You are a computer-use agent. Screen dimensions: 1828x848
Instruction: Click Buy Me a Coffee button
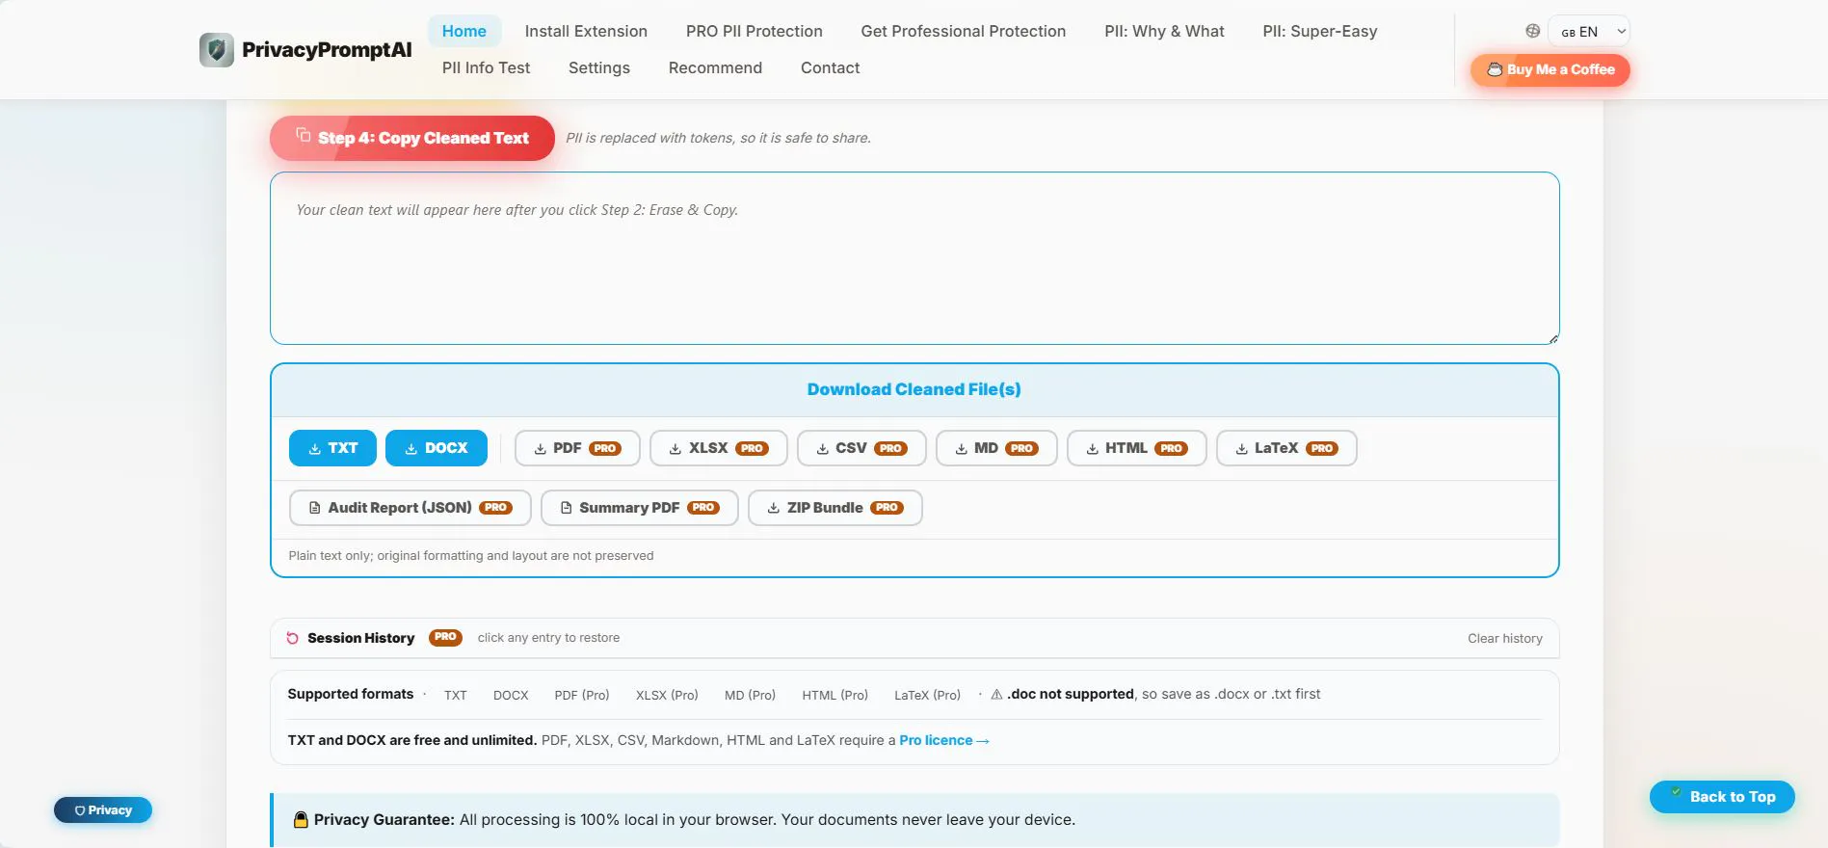pyautogui.click(x=1550, y=69)
